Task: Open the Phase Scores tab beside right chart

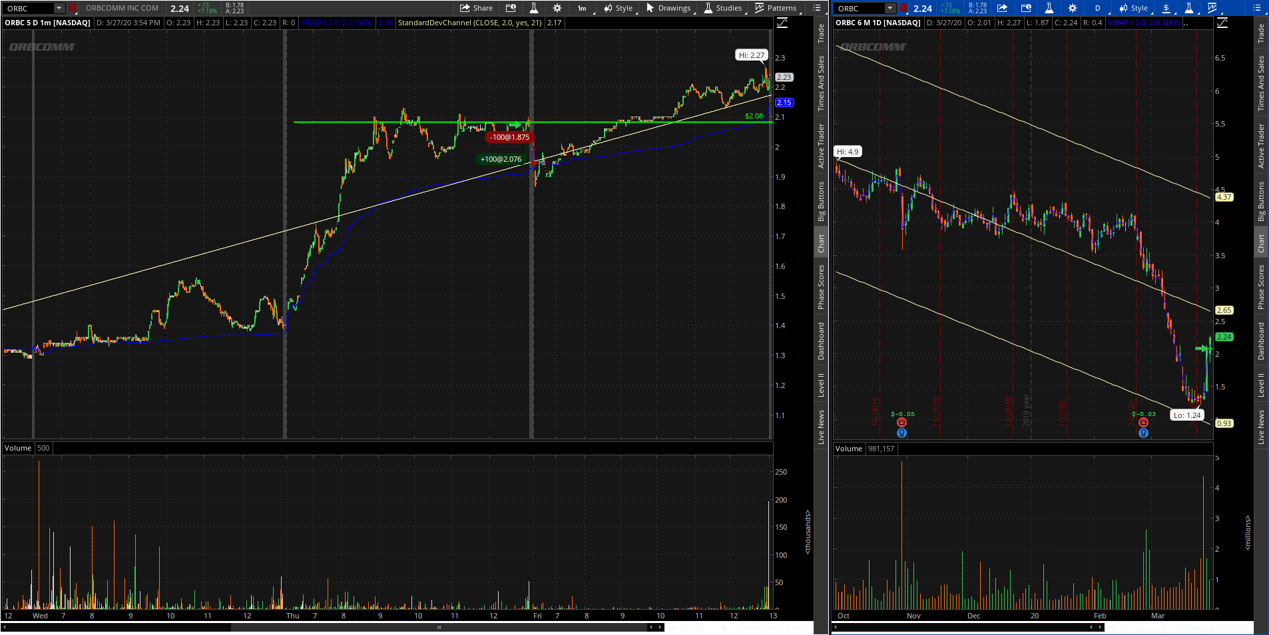Action: click(1261, 287)
